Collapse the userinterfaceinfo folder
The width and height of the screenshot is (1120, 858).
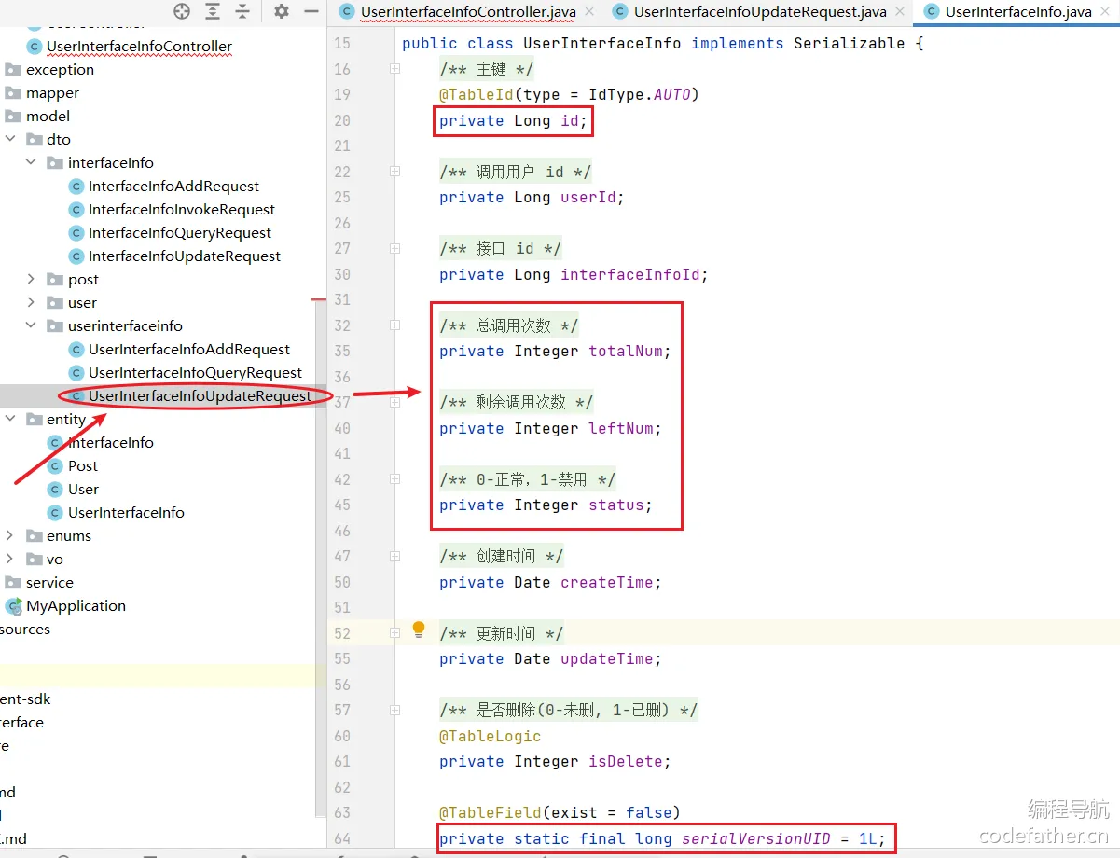(31, 326)
